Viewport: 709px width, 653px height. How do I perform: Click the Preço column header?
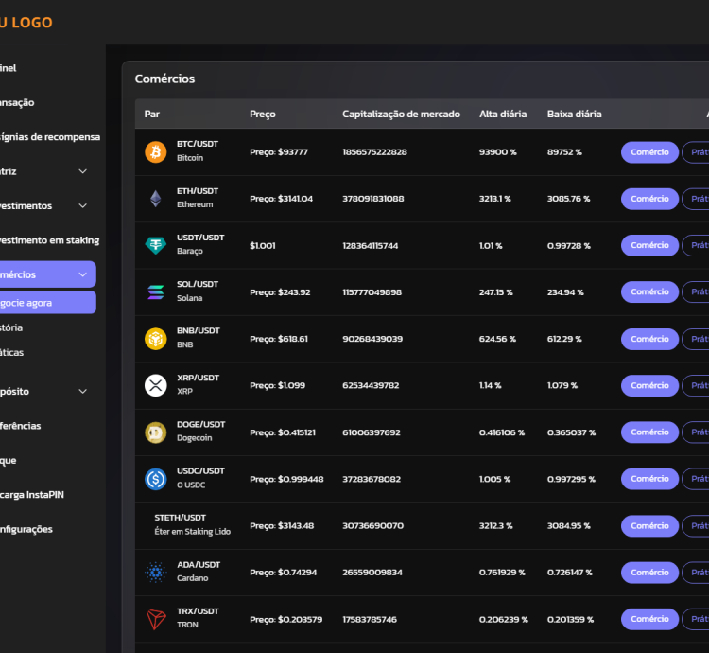pos(263,114)
